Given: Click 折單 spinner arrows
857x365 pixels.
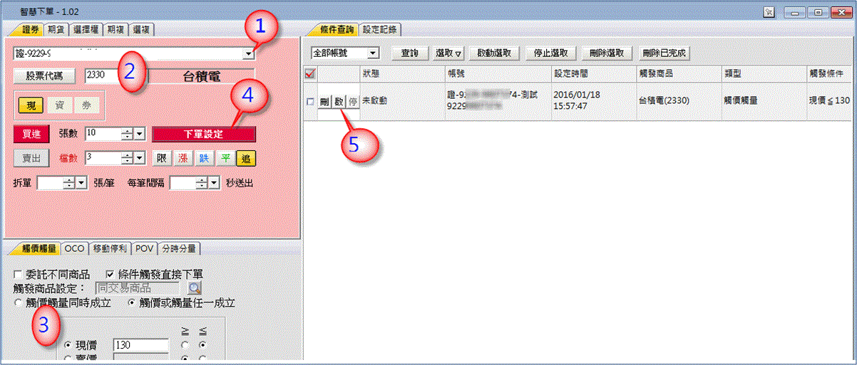Looking at the screenshot, I should tap(68, 183).
